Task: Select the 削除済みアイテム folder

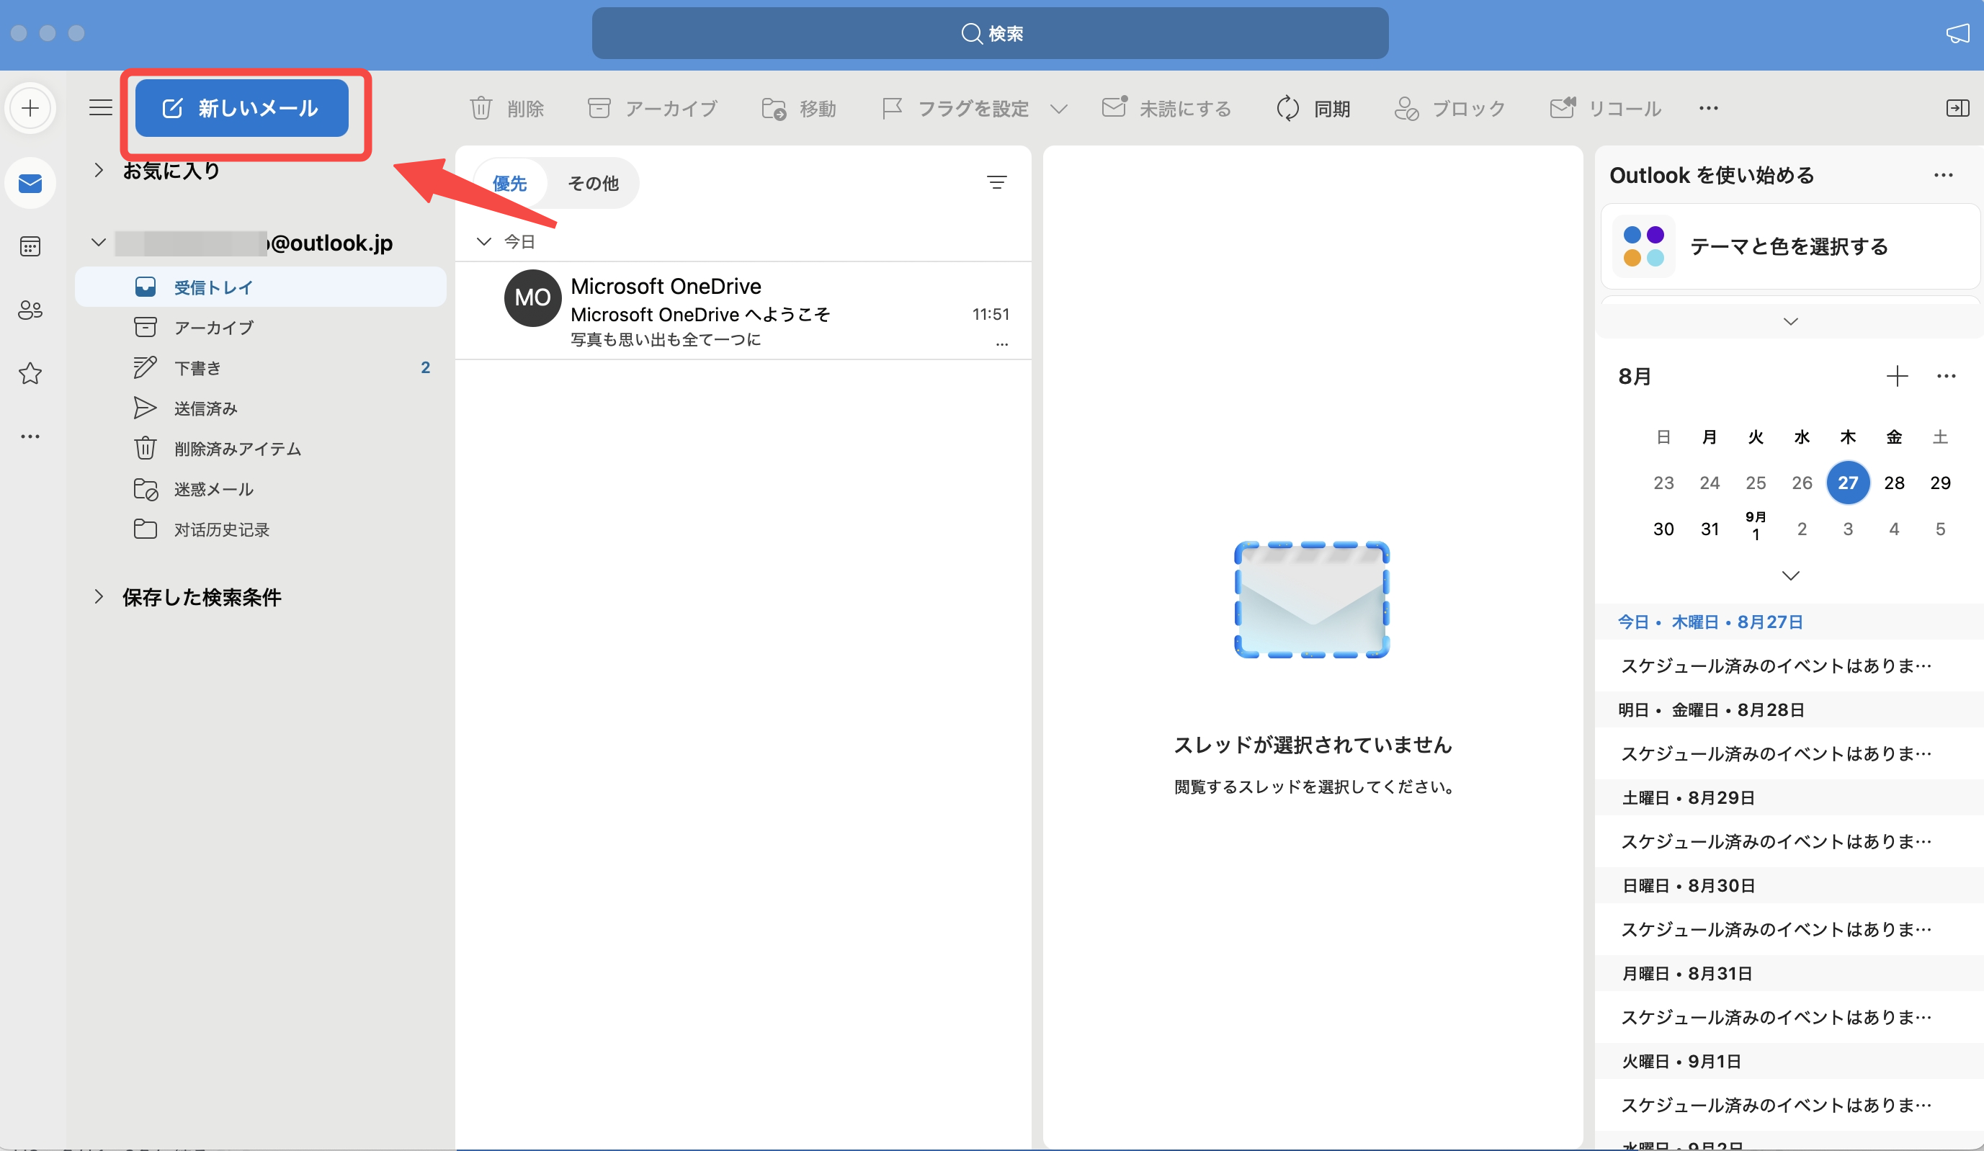Action: point(261,448)
